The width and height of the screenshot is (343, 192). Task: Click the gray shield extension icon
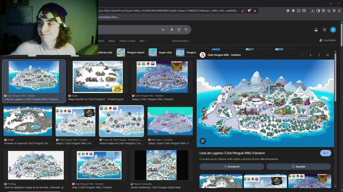[293, 11]
